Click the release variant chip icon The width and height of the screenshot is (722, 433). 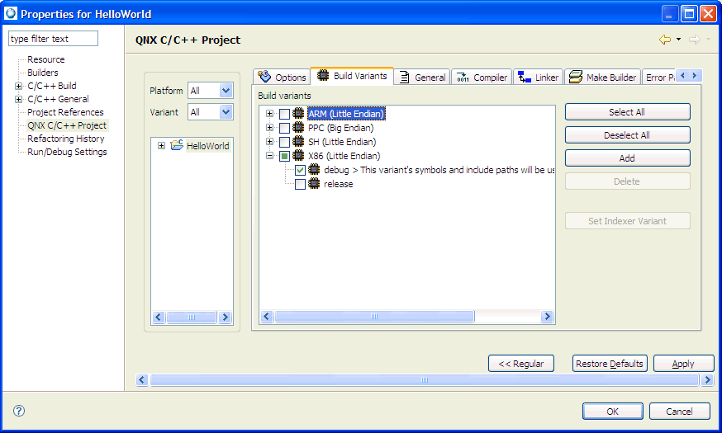(x=314, y=184)
